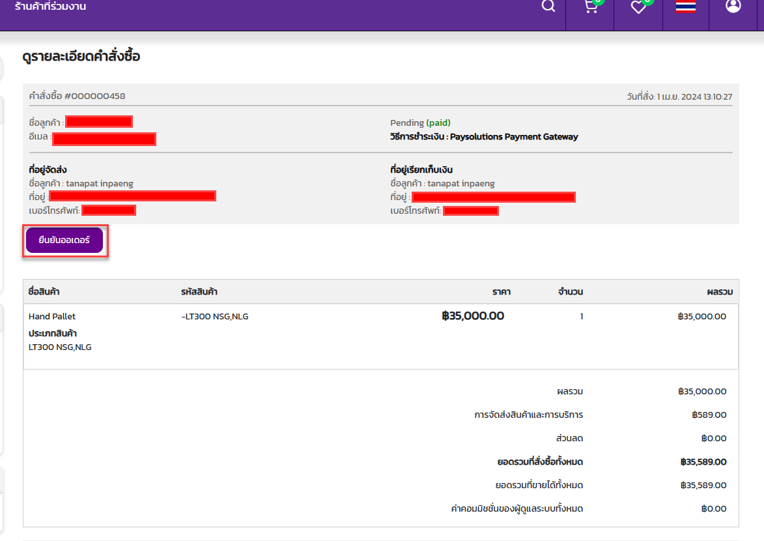This screenshot has width=764, height=541.
Task: Click the ราคา column header
Action: (x=501, y=291)
